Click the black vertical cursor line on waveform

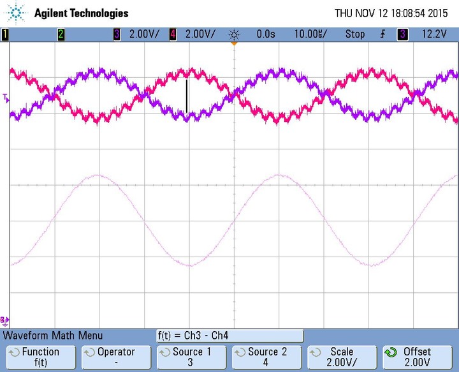click(186, 96)
